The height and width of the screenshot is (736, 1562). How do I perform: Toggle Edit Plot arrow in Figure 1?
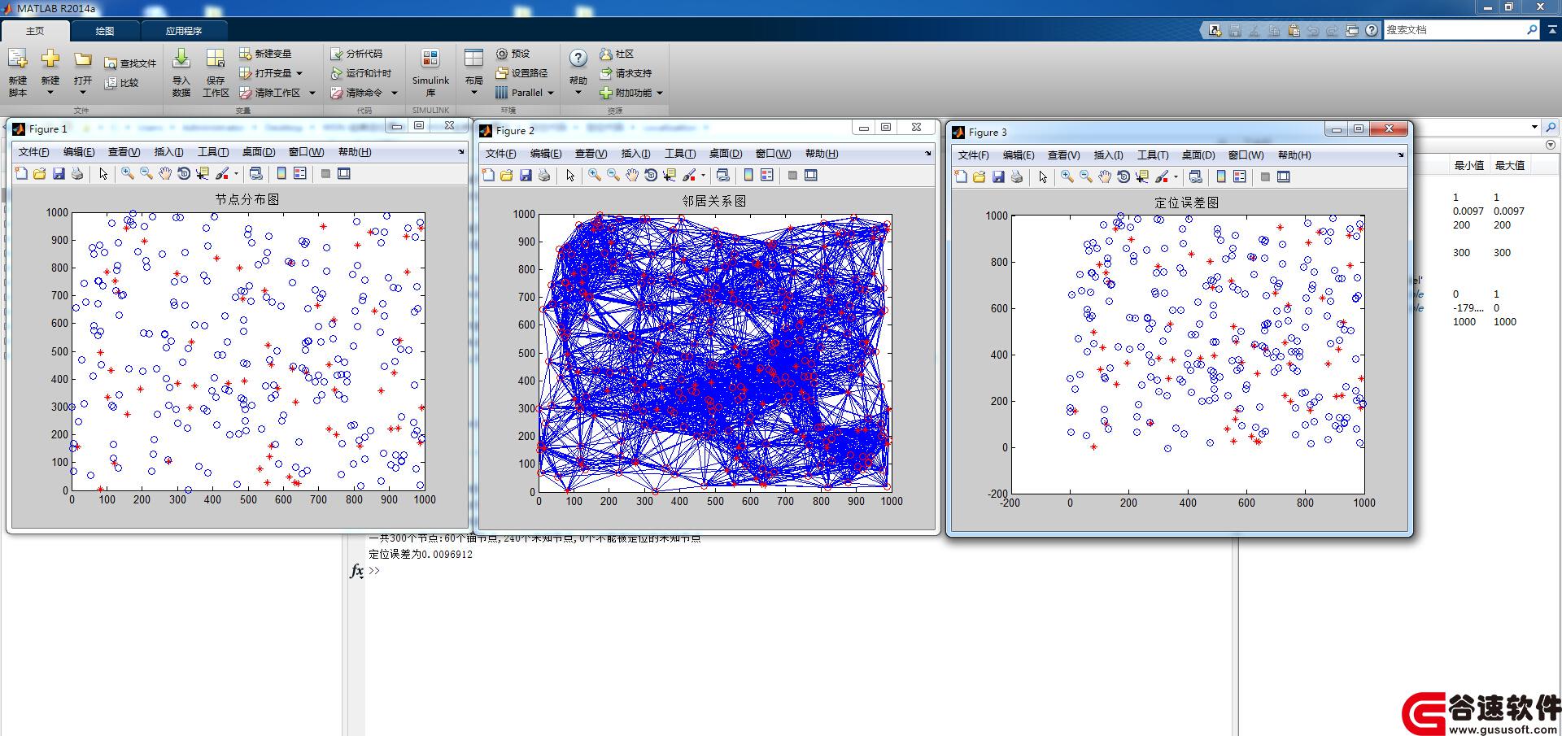pos(103,173)
